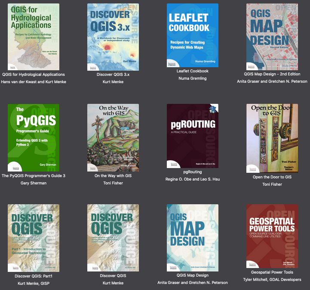Open Tyler Mitchell, GDAL Developers author link
310x290 pixels.
(272, 280)
